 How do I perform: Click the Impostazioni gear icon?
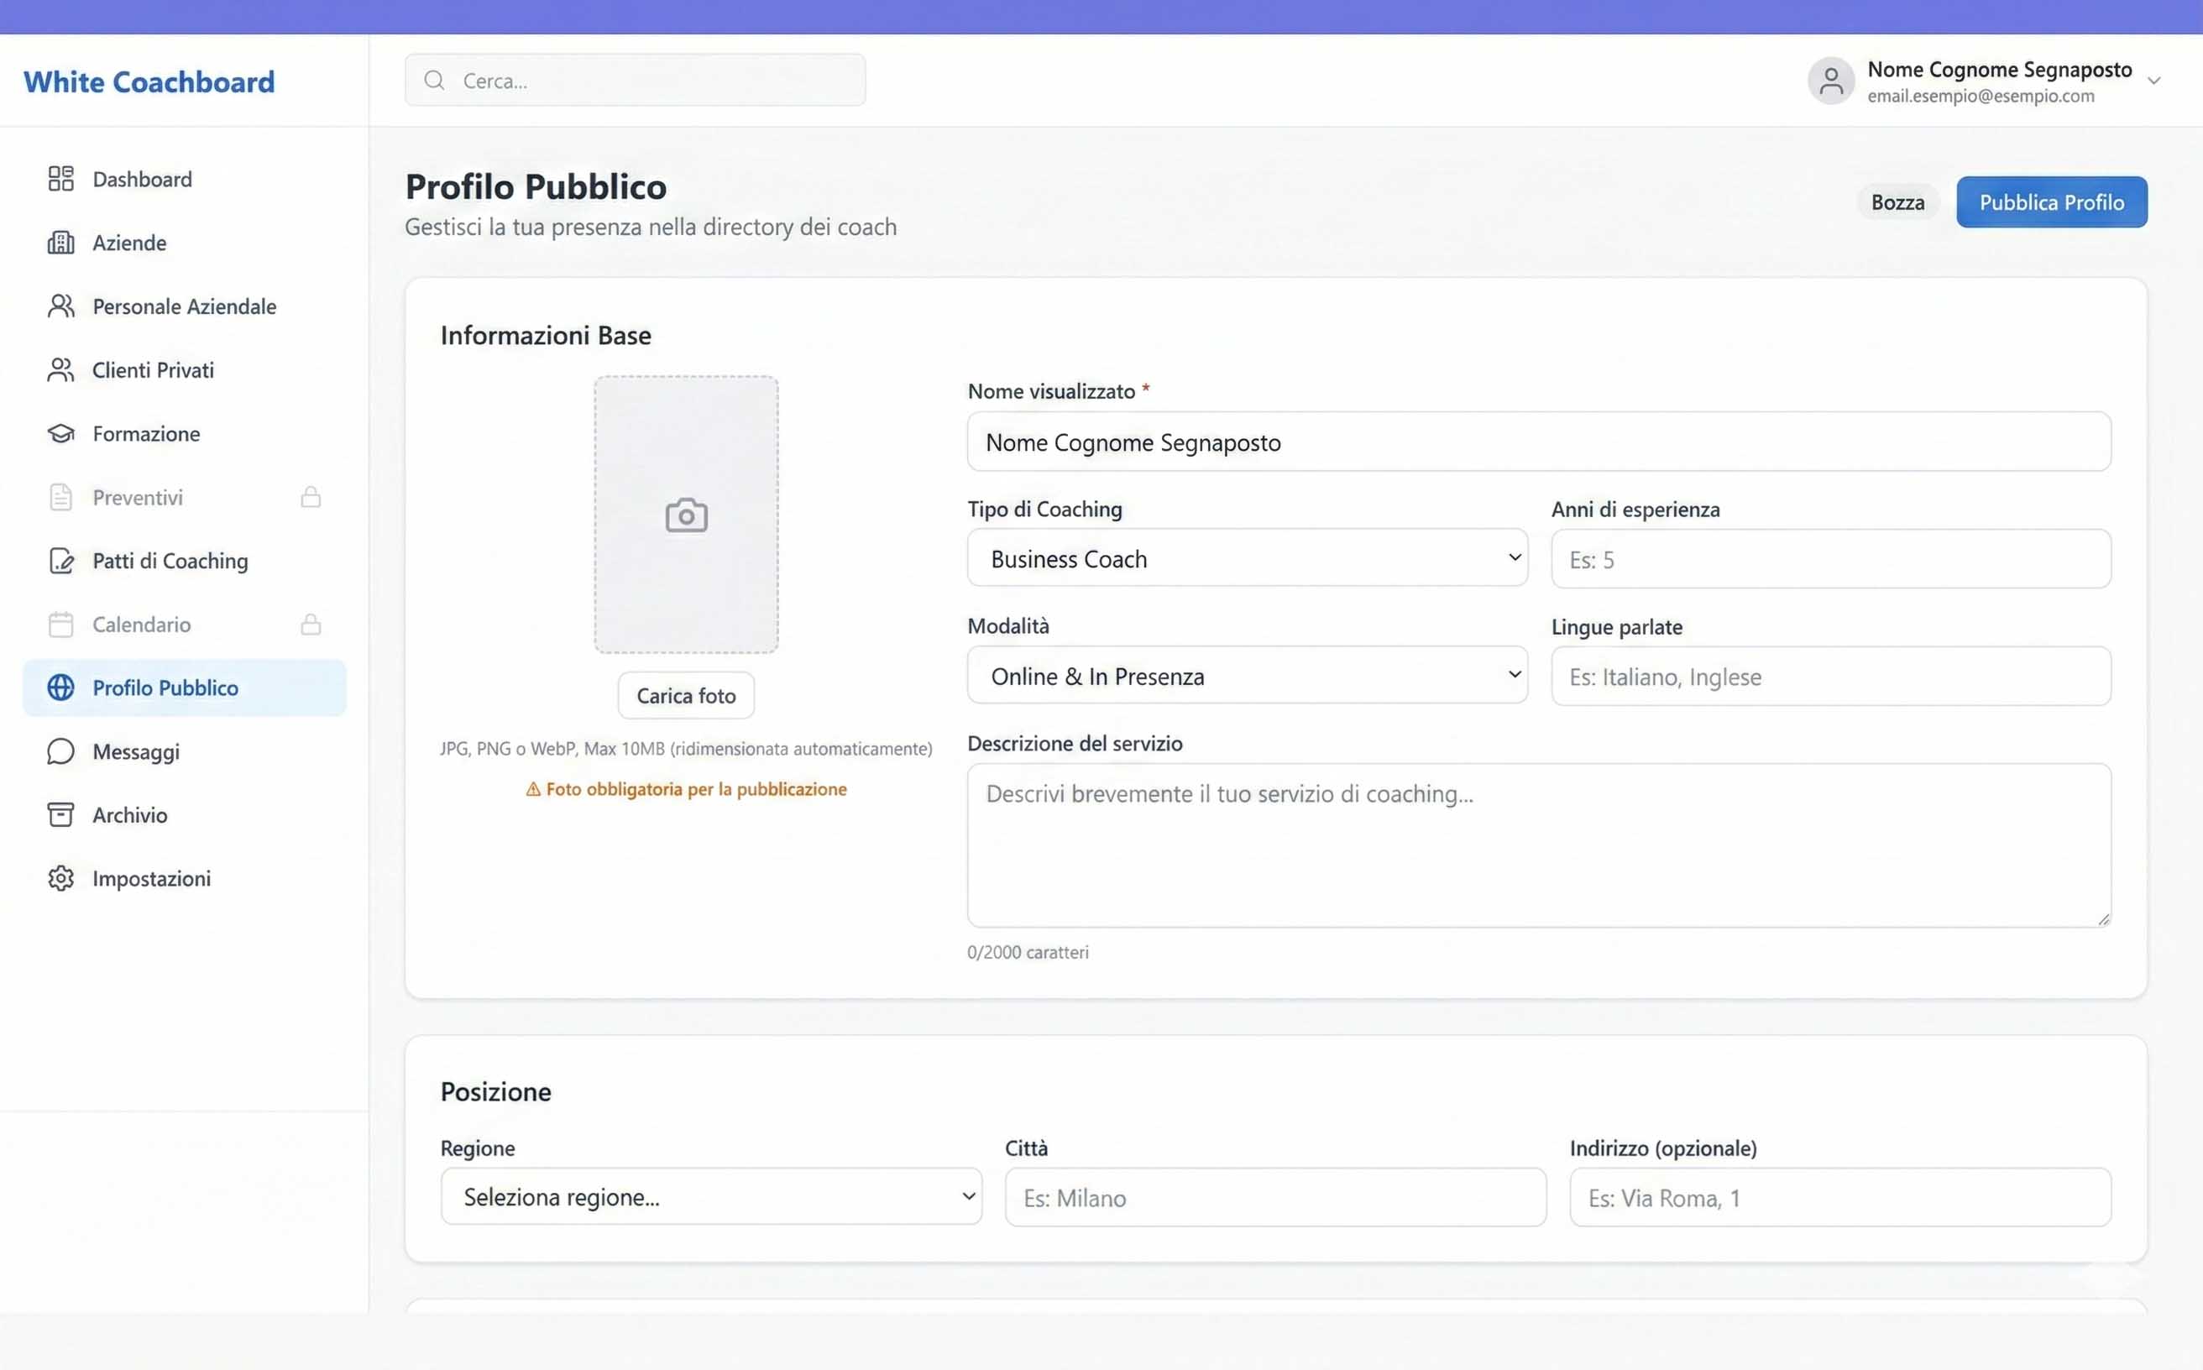point(60,878)
